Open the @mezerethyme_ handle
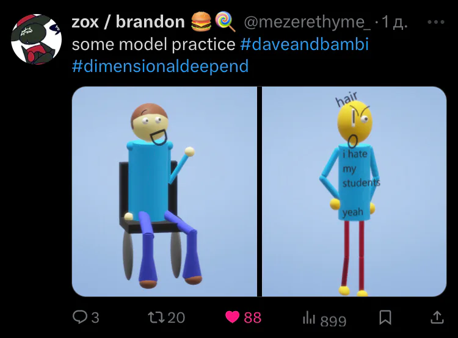The image size is (458, 338). coord(307,23)
